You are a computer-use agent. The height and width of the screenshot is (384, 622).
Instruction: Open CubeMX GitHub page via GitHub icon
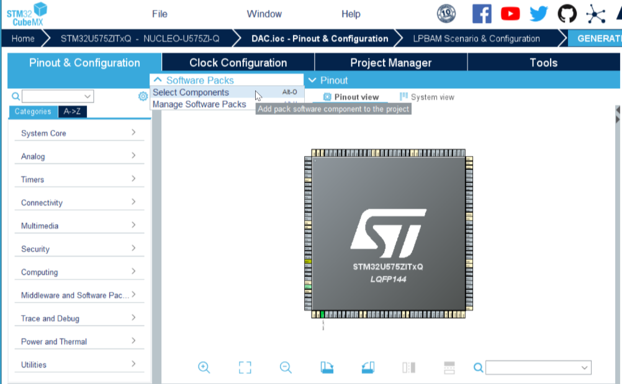click(567, 14)
